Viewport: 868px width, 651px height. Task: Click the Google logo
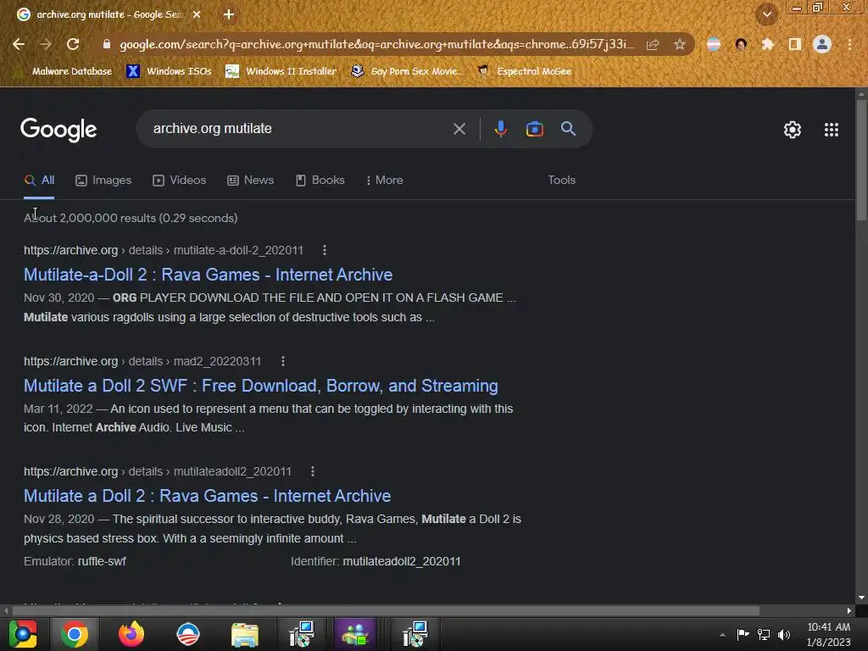point(58,130)
